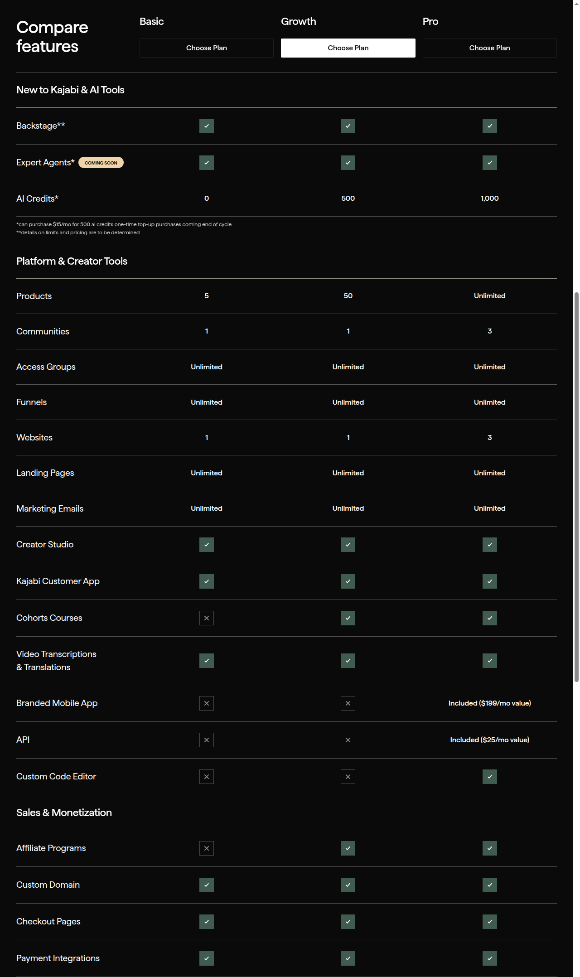Click the Custom Code Editor X under Growth
Viewport: 580px width, 977px height.
[348, 777]
